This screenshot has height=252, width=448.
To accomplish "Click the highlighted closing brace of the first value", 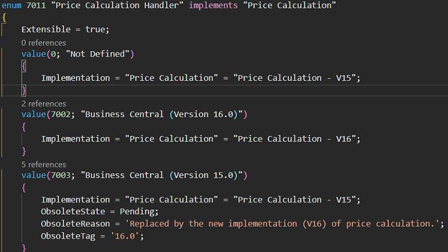I will click(24, 90).
